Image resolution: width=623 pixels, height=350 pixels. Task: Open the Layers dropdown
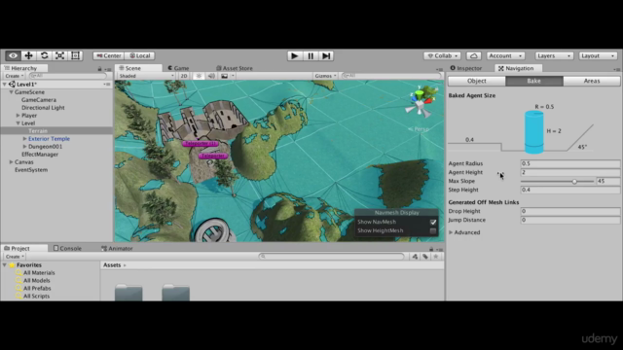click(554, 56)
